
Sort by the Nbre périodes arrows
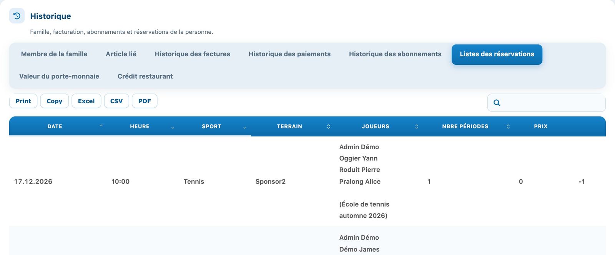tap(508, 127)
